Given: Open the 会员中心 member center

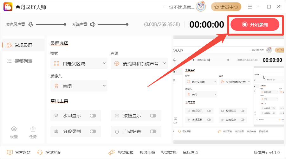Looking at the screenshot, I should [226, 7].
